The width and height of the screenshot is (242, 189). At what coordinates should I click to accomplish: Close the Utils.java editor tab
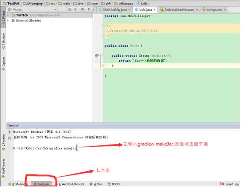(155, 10)
